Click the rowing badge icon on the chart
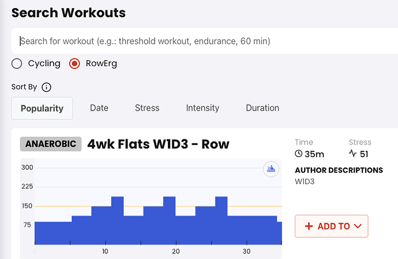This screenshot has width=398, height=259. [271, 169]
